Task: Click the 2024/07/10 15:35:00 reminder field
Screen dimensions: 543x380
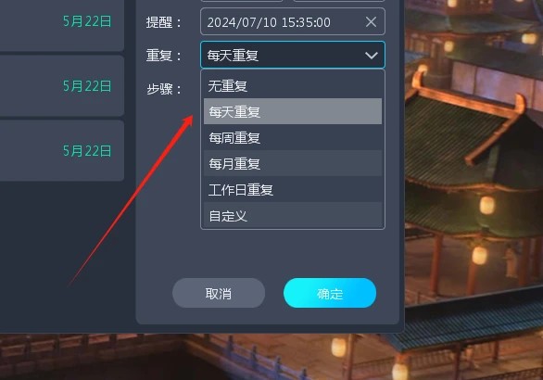Action: pyautogui.click(x=293, y=22)
